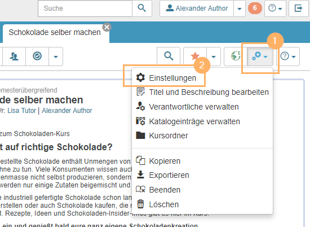Click the favorite star icon

click(x=195, y=56)
